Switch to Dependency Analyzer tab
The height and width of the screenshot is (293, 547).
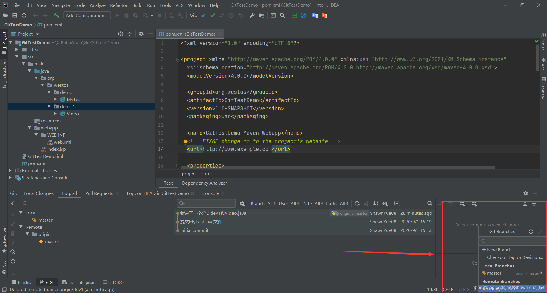point(205,183)
